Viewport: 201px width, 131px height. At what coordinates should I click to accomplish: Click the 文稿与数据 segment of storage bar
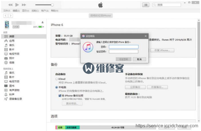(72, 127)
